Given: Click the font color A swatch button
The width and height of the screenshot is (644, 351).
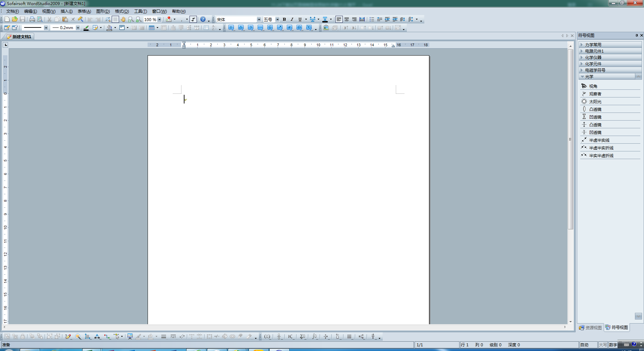Looking at the screenshot, I should [x=325, y=19].
